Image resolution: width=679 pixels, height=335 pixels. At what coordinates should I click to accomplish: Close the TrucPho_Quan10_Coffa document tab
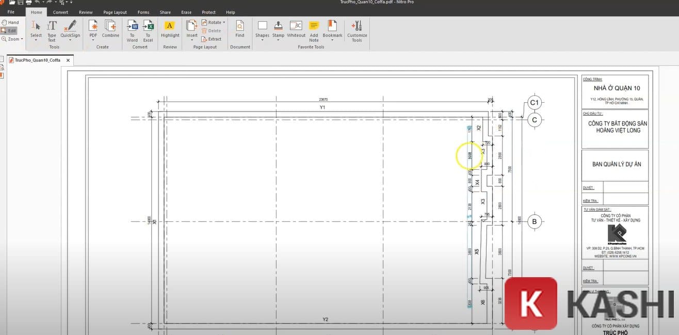67,60
